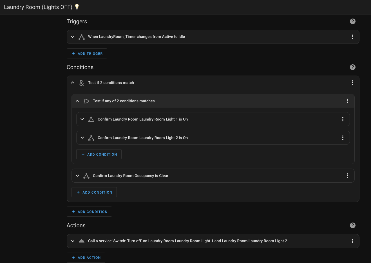This screenshot has width=371, height=263.
Task: Click the Add Trigger button
Action: tap(87, 53)
